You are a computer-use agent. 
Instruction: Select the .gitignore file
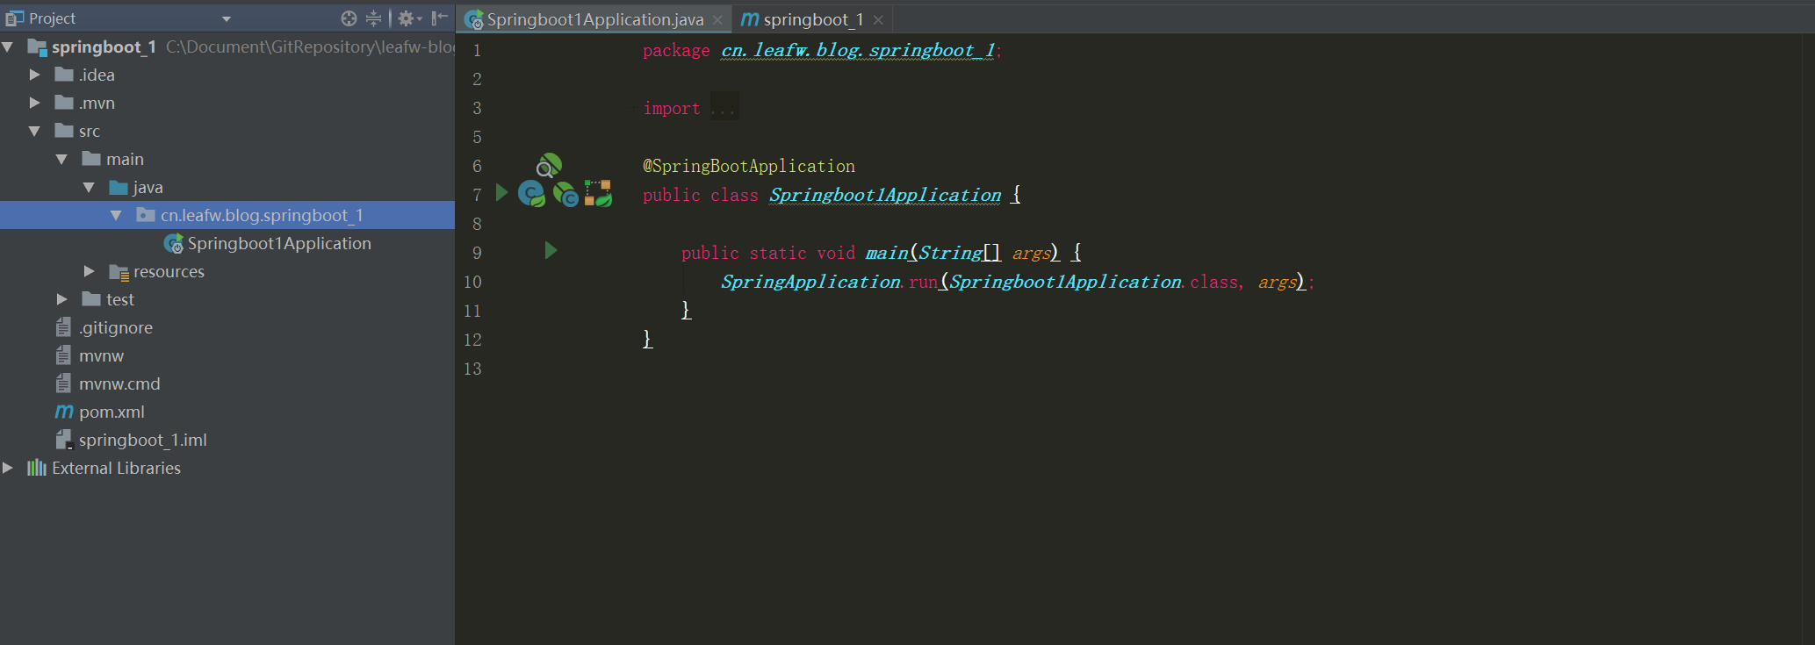(x=115, y=328)
